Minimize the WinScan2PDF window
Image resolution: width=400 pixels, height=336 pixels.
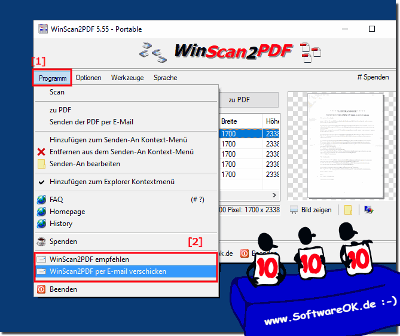point(345,29)
